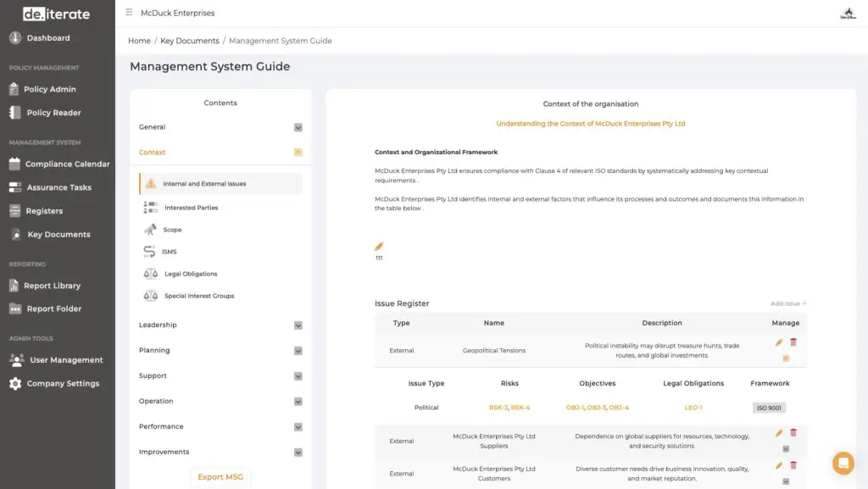Expand the Planning section
The height and width of the screenshot is (489, 868).
pos(298,351)
